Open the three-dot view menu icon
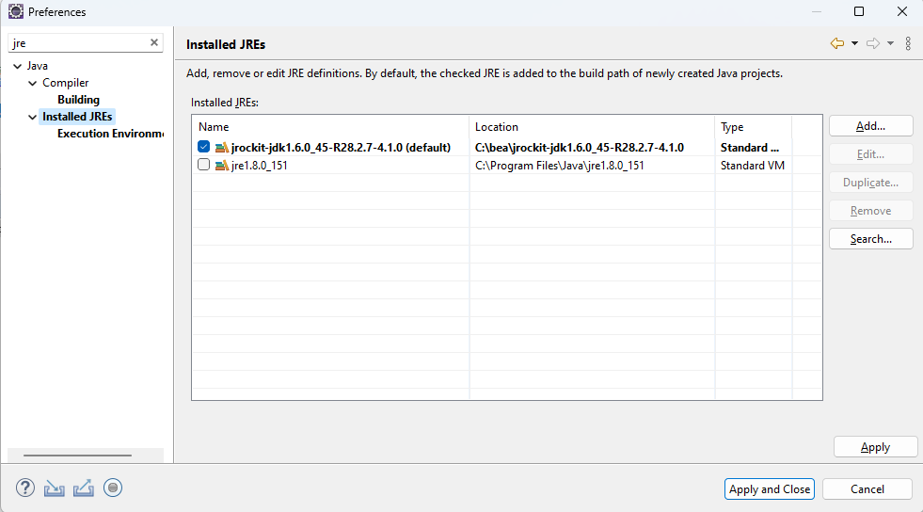Viewport: 923px width, 512px height. point(908,43)
